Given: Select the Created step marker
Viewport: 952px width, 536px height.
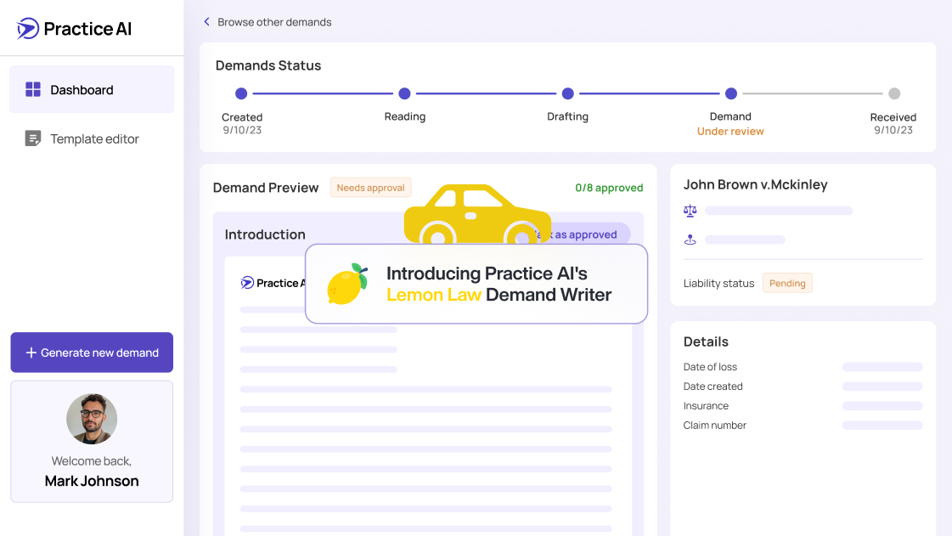Looking at the screenshot, I should [241, 93].
